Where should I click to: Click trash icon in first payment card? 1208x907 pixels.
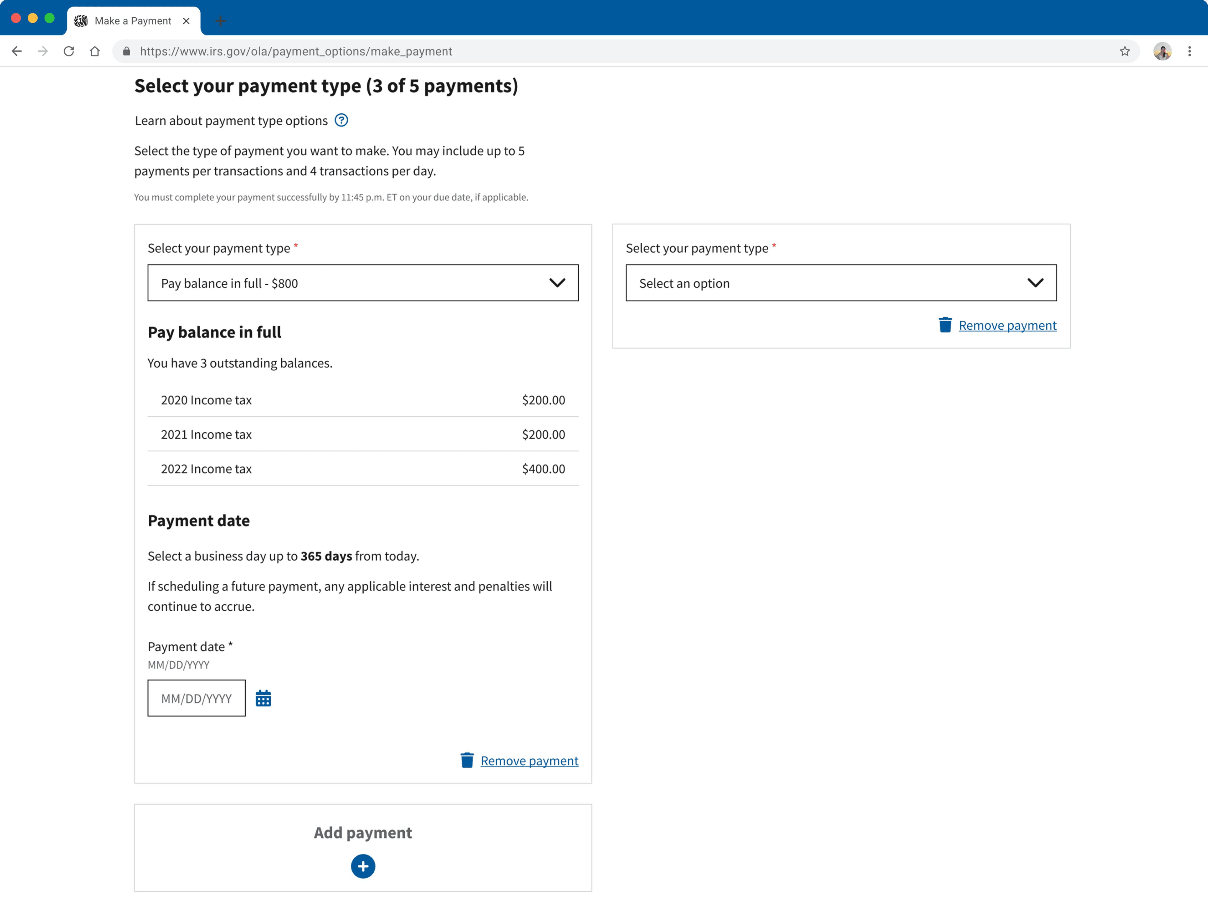[467, 760]
